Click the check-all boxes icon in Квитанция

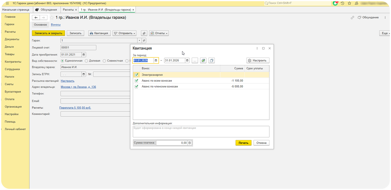coord(204,60)
